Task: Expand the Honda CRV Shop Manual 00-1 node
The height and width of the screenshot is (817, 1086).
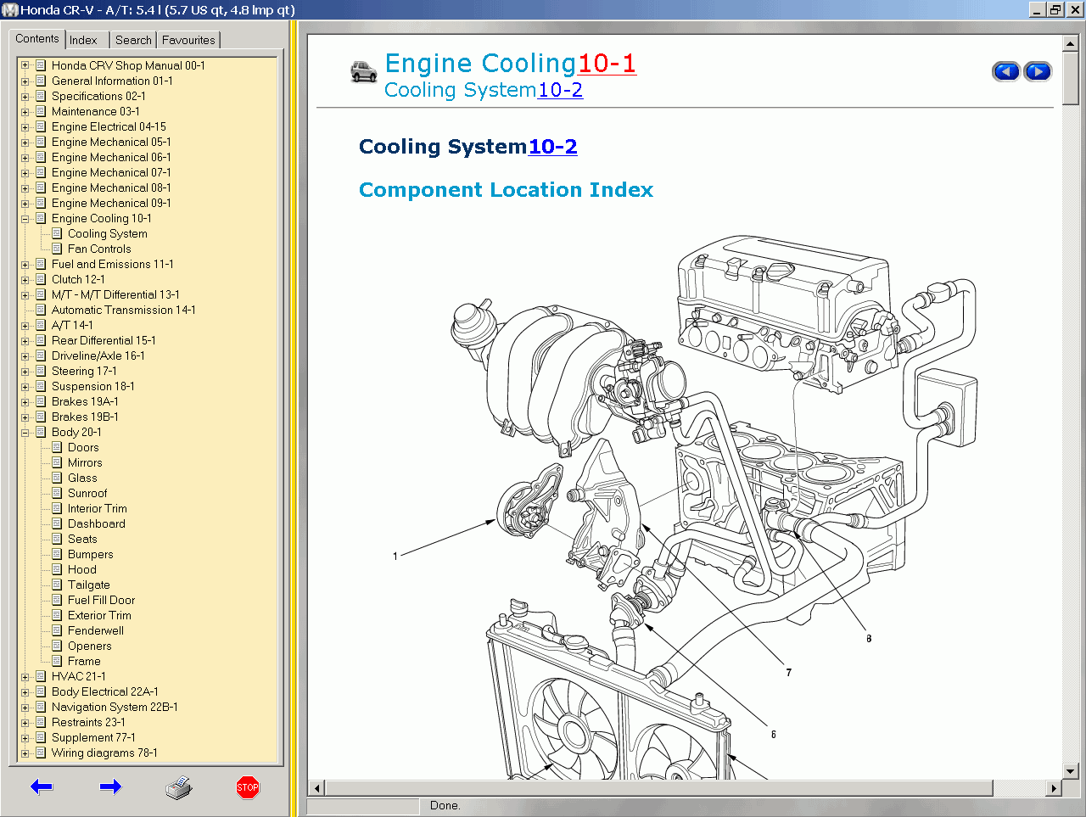Action: pos(25,66)
